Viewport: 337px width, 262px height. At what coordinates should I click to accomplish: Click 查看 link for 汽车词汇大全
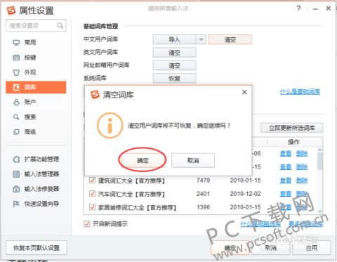tap(286, 194)
